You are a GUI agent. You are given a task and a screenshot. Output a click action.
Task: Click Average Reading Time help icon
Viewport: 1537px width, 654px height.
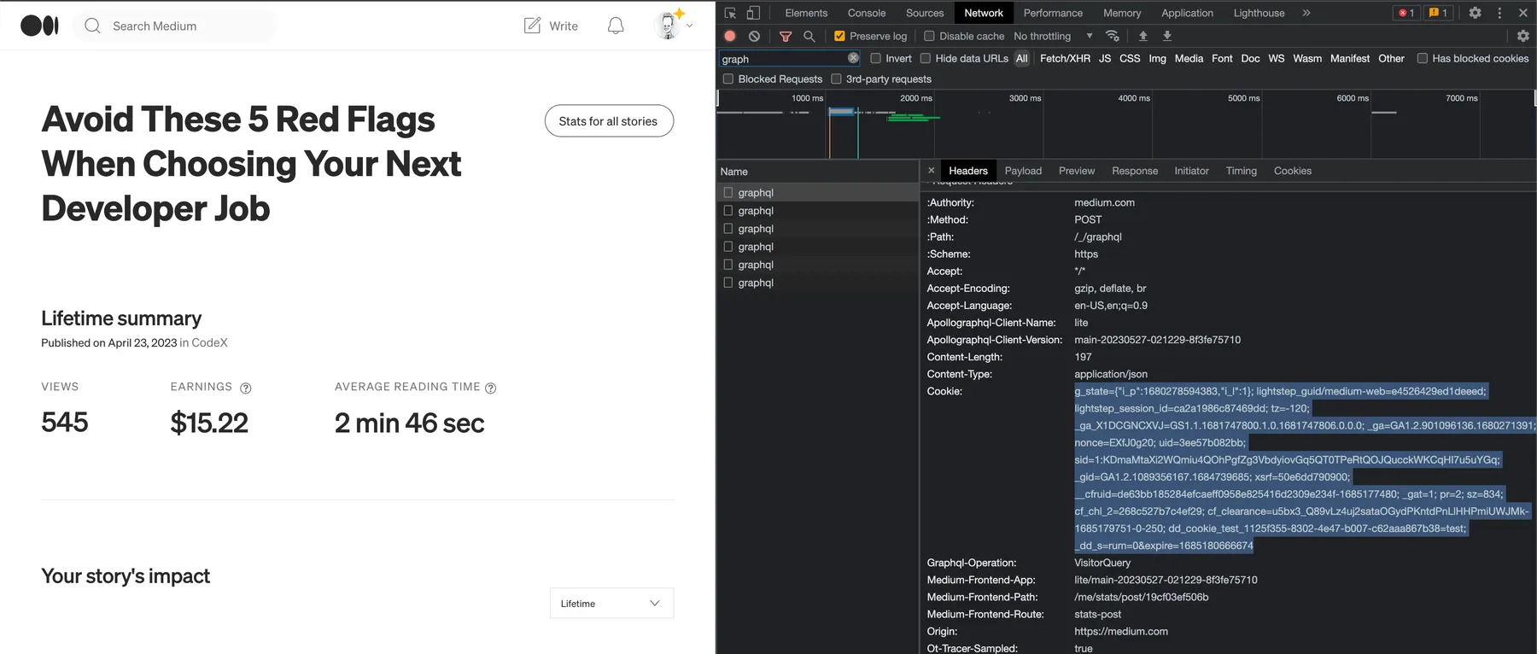tap(491, 388)
